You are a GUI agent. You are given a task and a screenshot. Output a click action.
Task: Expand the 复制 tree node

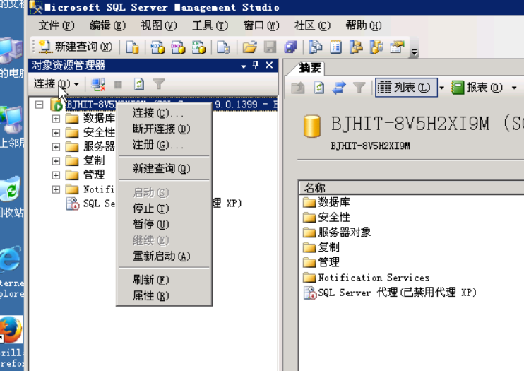click(56, 161)
